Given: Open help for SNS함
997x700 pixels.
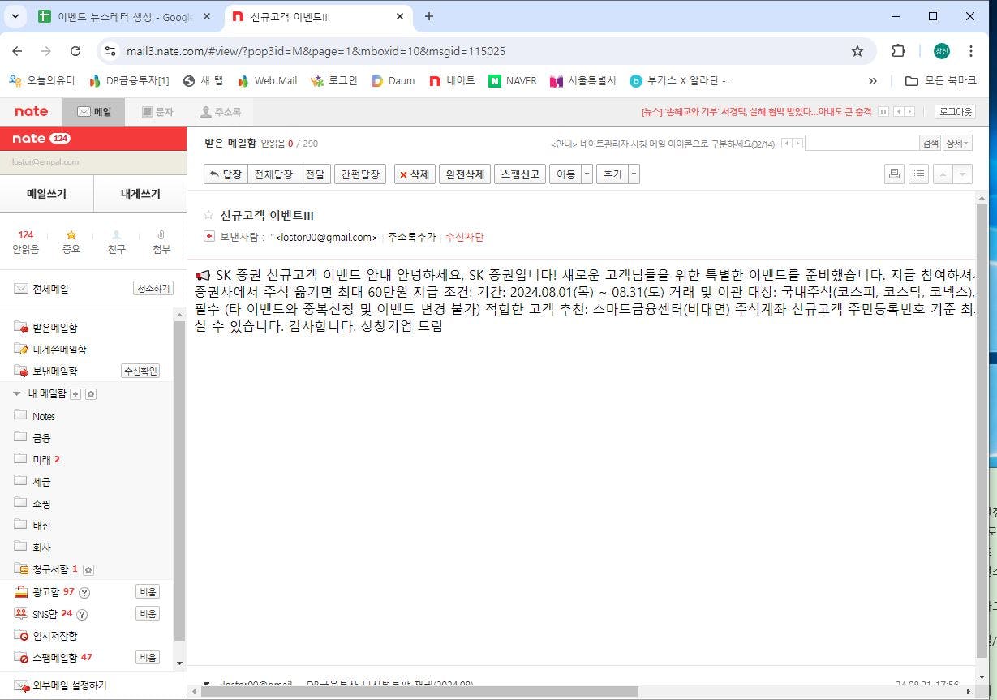Looking at the screenshot, I should coord(82,614).
